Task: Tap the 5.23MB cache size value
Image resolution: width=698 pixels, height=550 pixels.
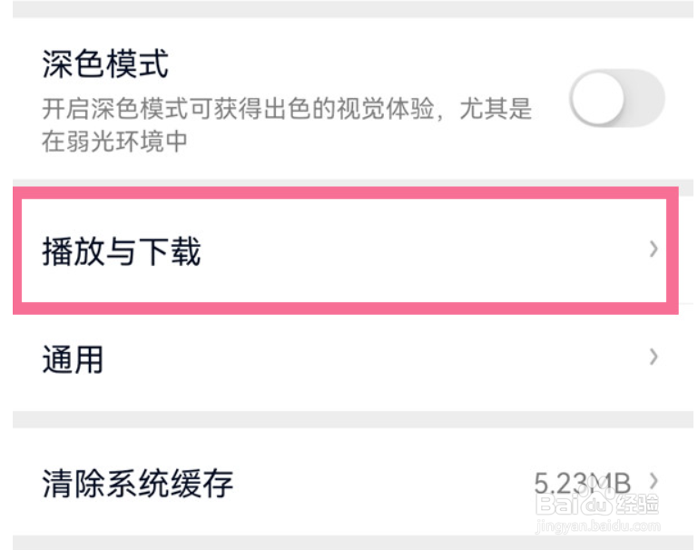Action: (x=582, y=483)
